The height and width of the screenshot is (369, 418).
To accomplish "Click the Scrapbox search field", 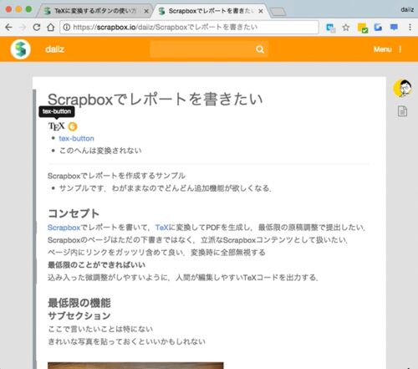I will tap(209, 49).
